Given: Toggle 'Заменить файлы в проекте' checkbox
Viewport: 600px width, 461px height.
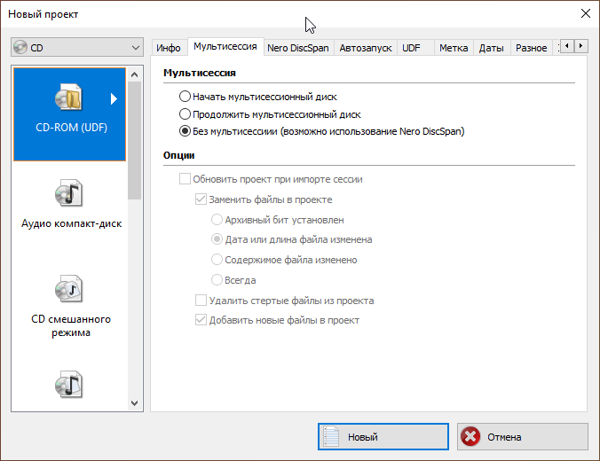Looking at the screenshot, I should pyautogui.click(x=201, y=199).
